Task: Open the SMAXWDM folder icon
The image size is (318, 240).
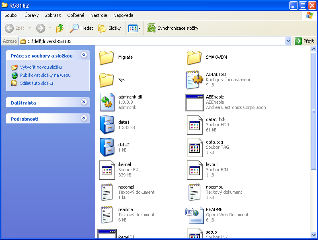Action: pyautogui.click(x=194, y=57)
